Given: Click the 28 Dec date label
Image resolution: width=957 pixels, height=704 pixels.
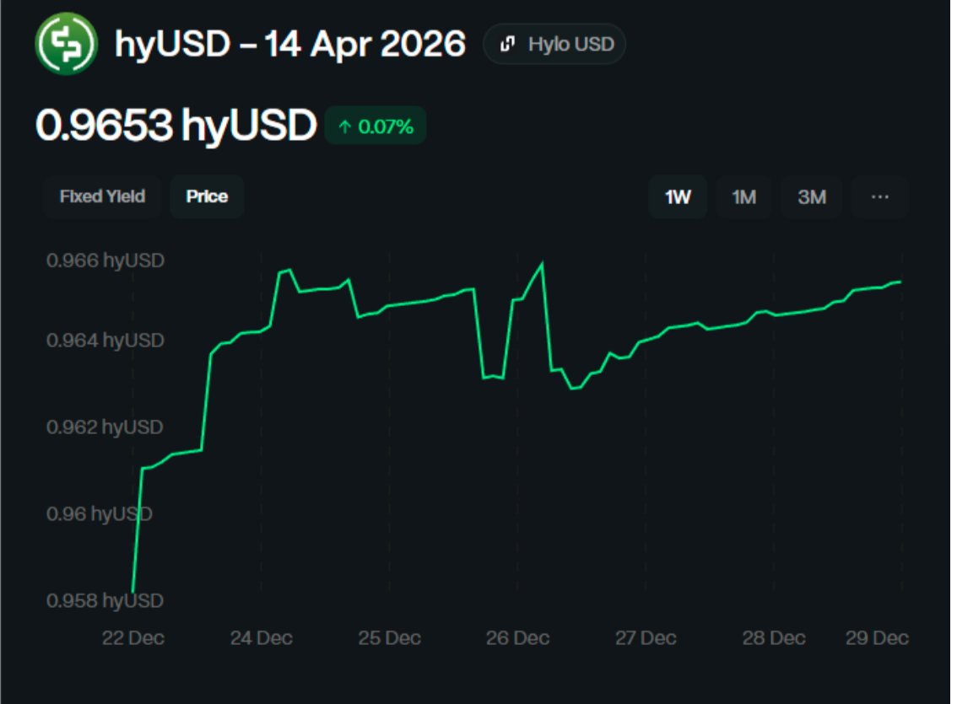Looking at the screenshot, I should 774,637.
